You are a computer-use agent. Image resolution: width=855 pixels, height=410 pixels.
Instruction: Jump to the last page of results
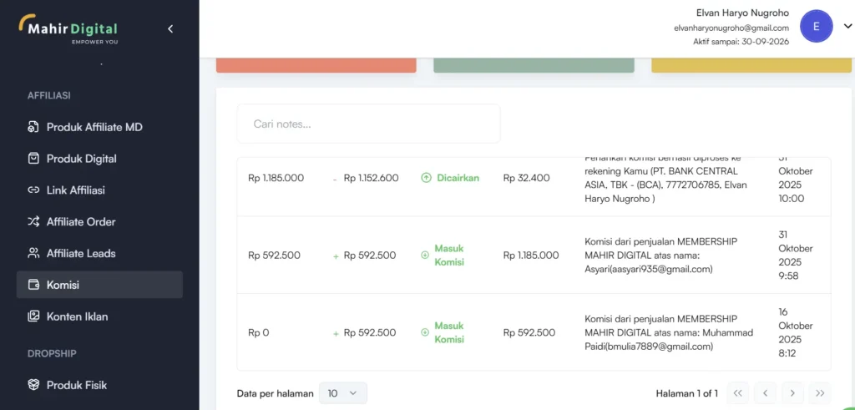pyautogui.click(x=820, y=393)
